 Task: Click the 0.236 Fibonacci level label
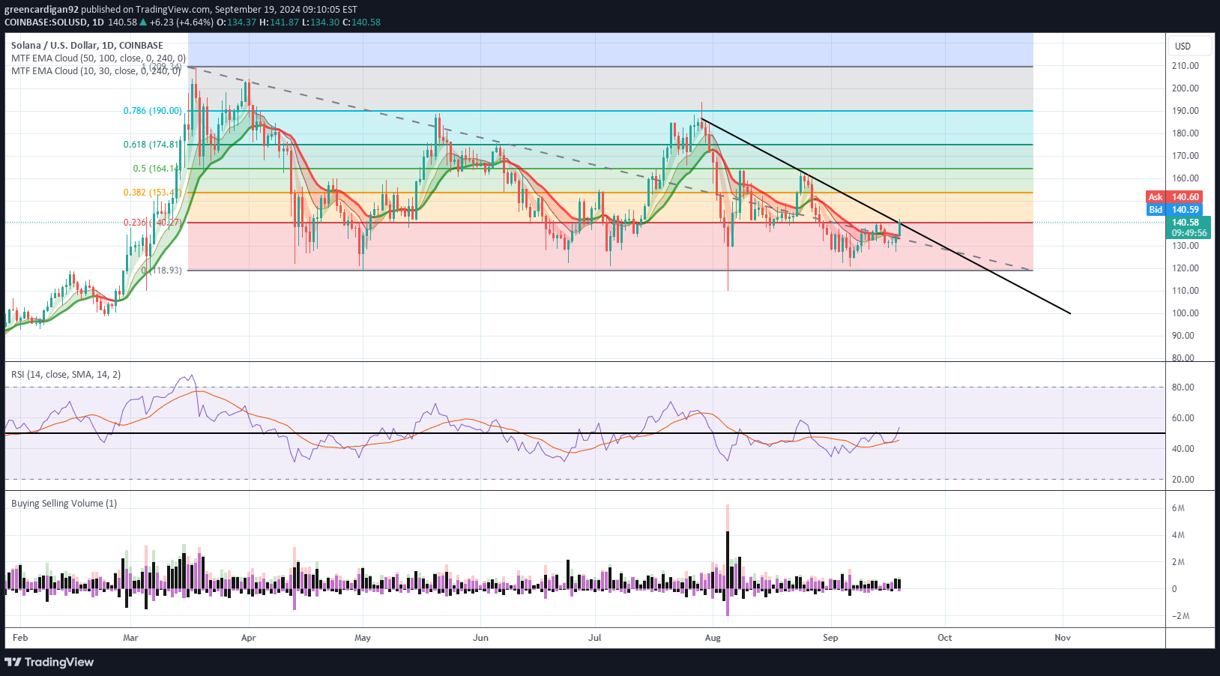(152, 223)
